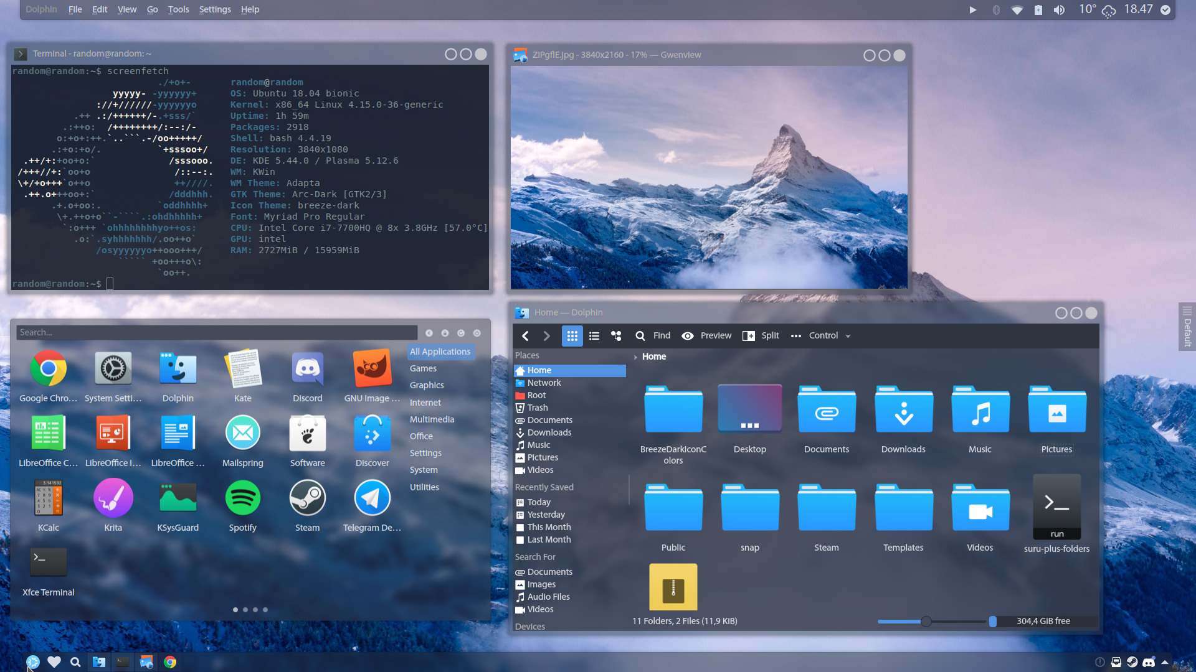Switch Dolphin to tree view mode
The width and height of the screenshot is (1196, 672).
pos(616,336)
